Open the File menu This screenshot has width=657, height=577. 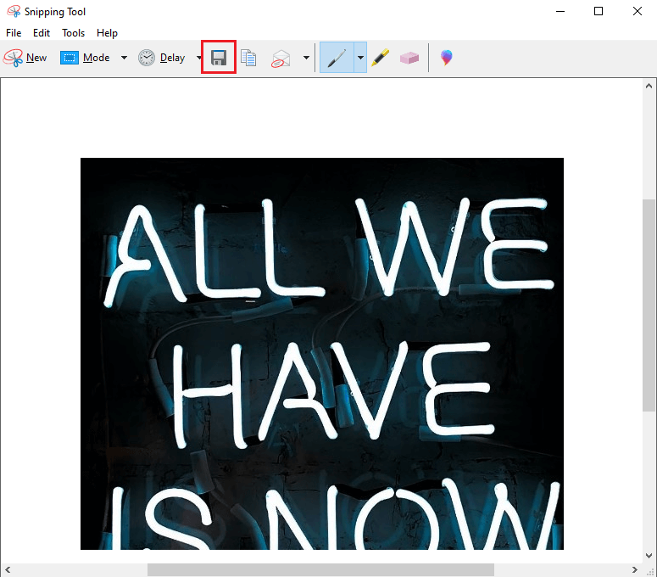[x=14, y=33]
